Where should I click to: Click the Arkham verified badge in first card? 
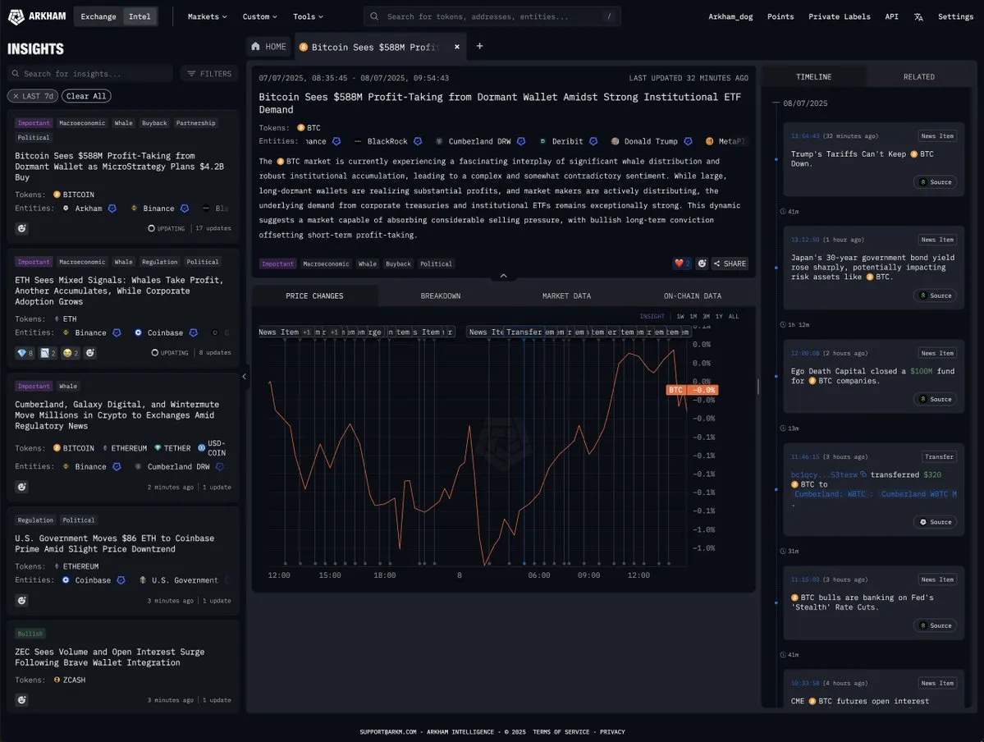click(112, 208)
